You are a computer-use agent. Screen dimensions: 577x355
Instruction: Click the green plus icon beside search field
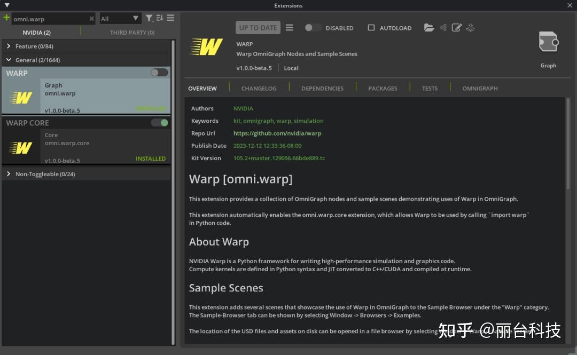[6, 18]
